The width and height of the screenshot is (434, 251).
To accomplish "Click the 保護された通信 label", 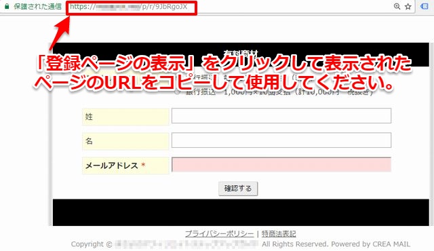I will [38, 6].
